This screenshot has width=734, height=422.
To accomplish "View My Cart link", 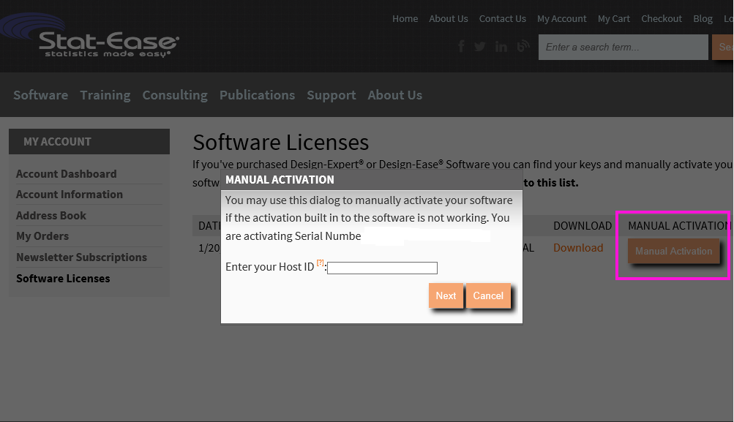I will pos(614,19).
